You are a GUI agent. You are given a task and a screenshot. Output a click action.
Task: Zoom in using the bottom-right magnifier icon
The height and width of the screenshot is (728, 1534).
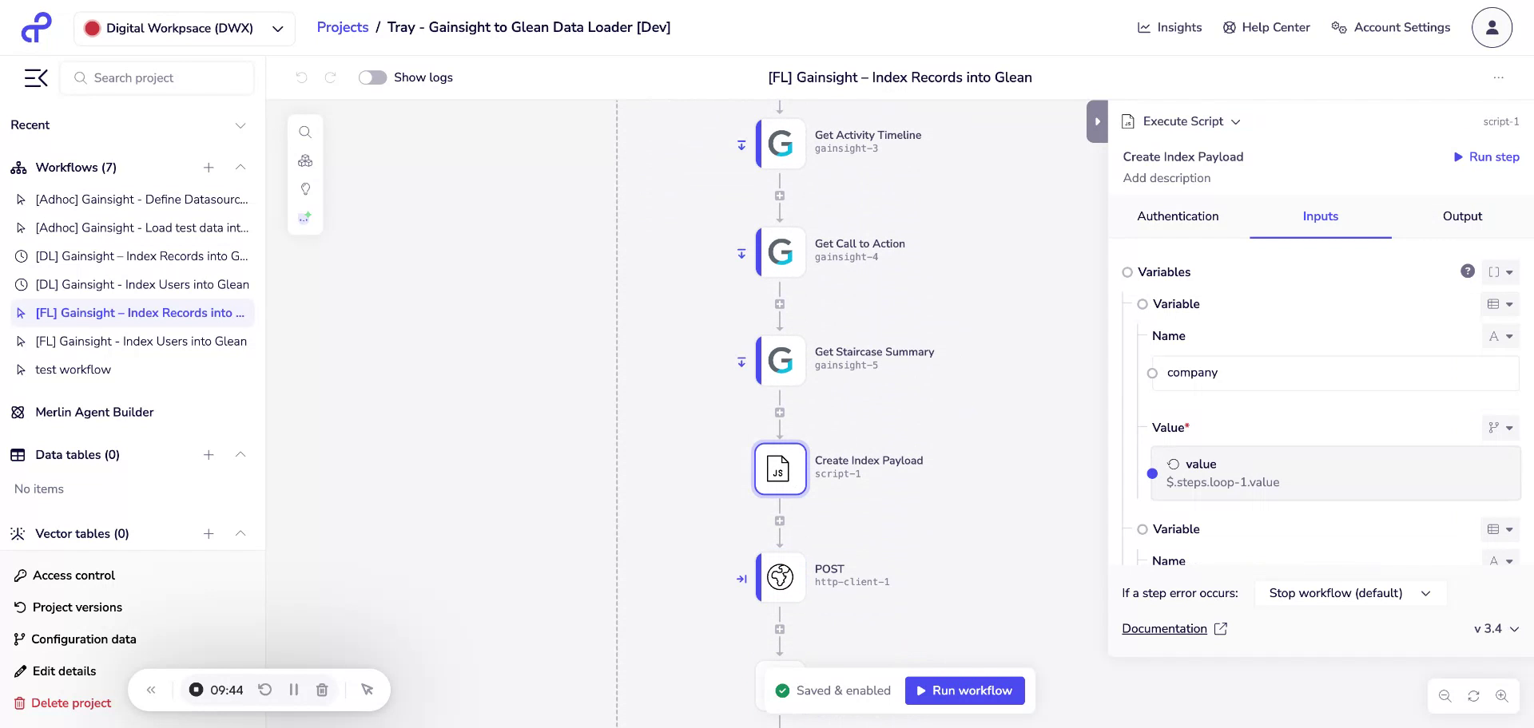[x=1501, y=695]
